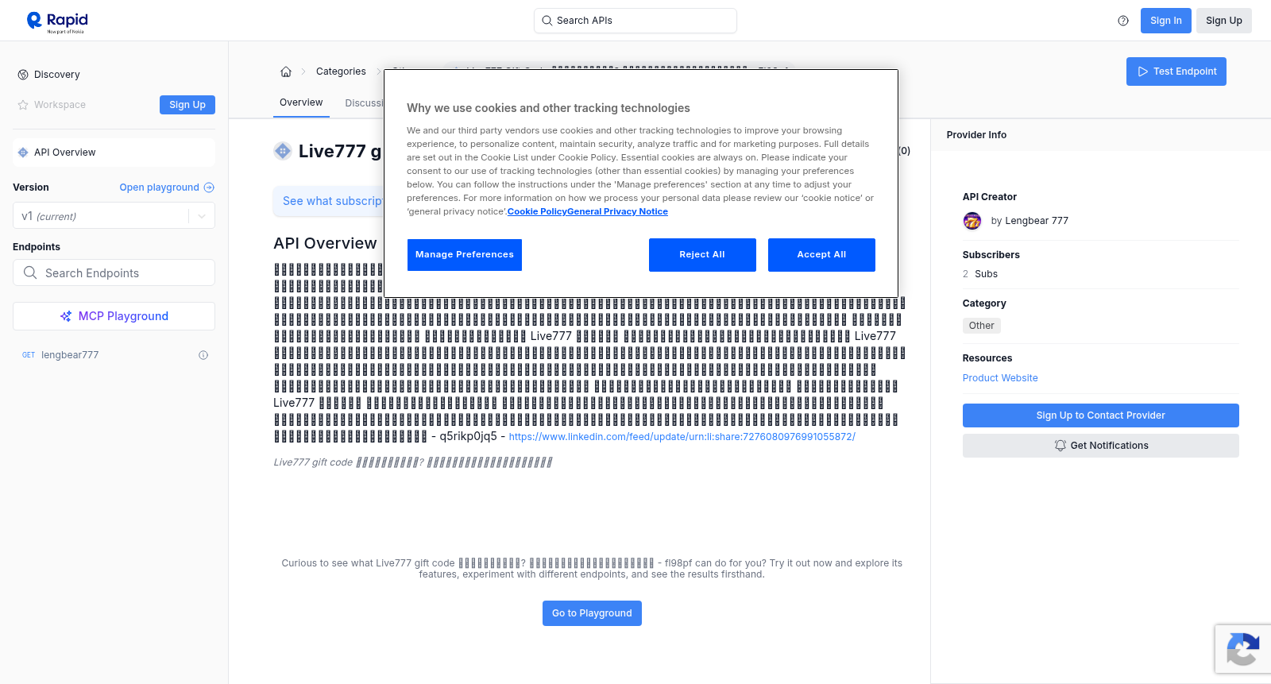Click 'by Lengbear 777' creator name
The width and height of the screenshot is (1271, 684).
pos(1030,221)
